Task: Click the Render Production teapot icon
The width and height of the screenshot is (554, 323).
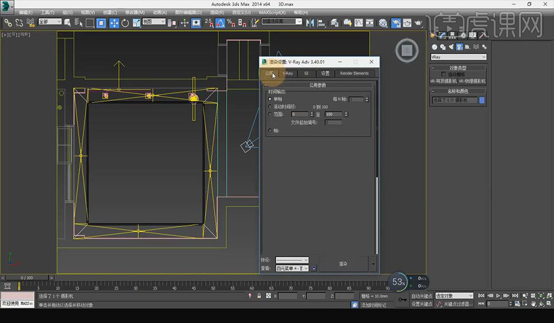Action: 419,23
